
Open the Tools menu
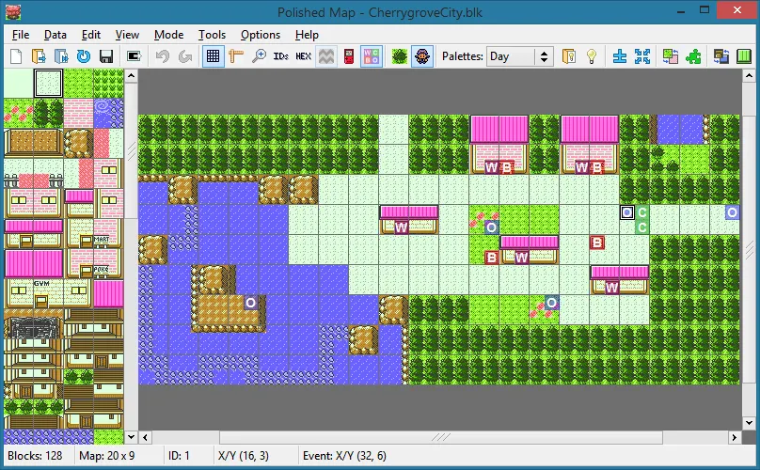[x=212, y=35]
